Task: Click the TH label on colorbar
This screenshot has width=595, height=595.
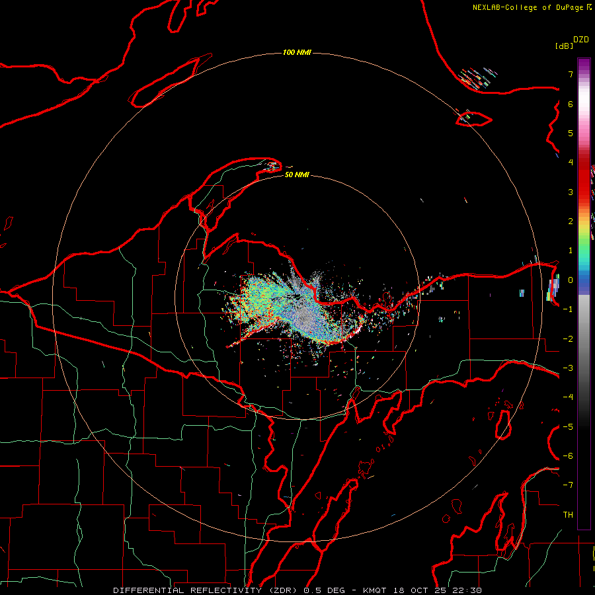Action: point(568,515)
